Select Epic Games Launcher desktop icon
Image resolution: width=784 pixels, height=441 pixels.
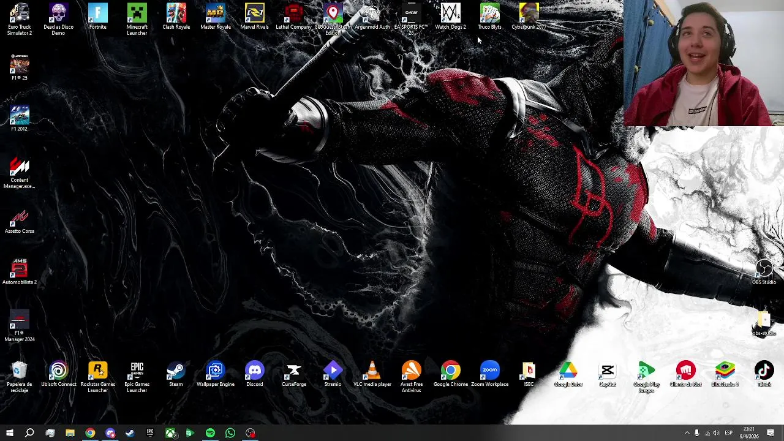(x=137, y=377)
